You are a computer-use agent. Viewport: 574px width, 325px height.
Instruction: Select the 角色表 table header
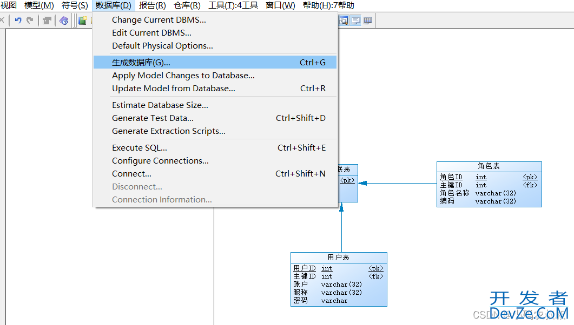point(489,166)
